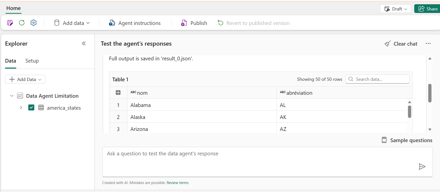This screenshot has width=440, height=192.
Task: Open Sample questions
Action: pyautogui.click(x=407, y=140)
